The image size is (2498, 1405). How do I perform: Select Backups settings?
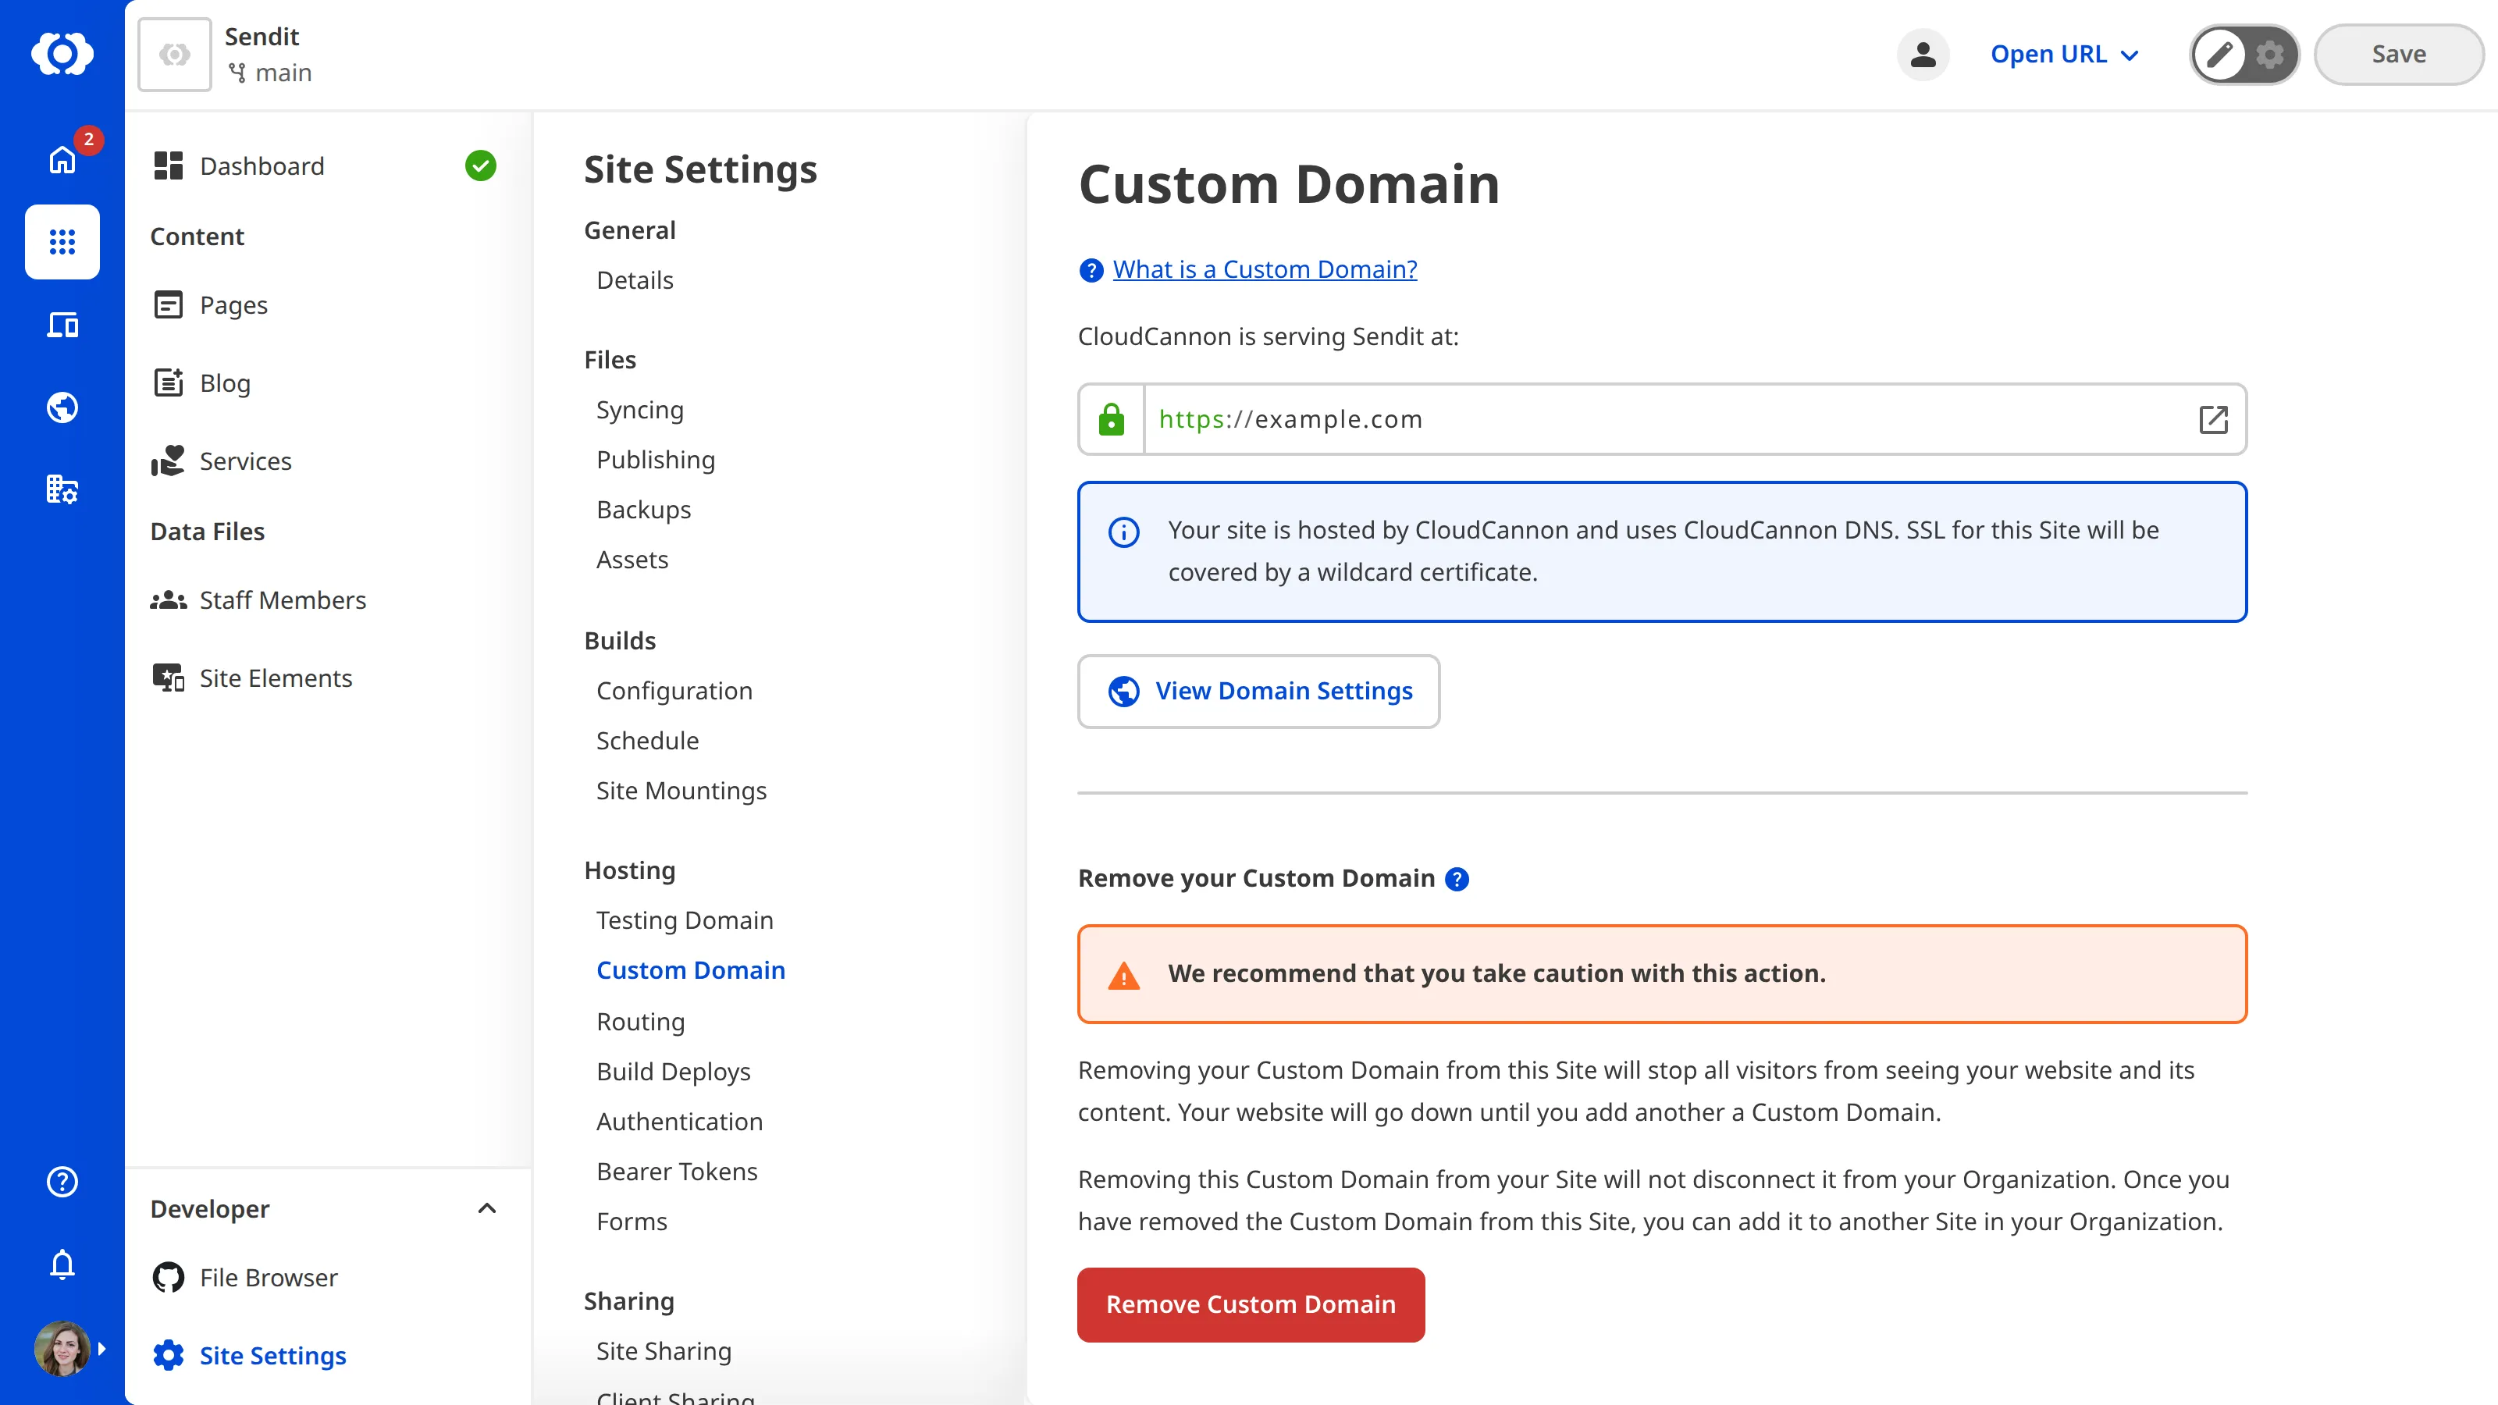[644, 510]
